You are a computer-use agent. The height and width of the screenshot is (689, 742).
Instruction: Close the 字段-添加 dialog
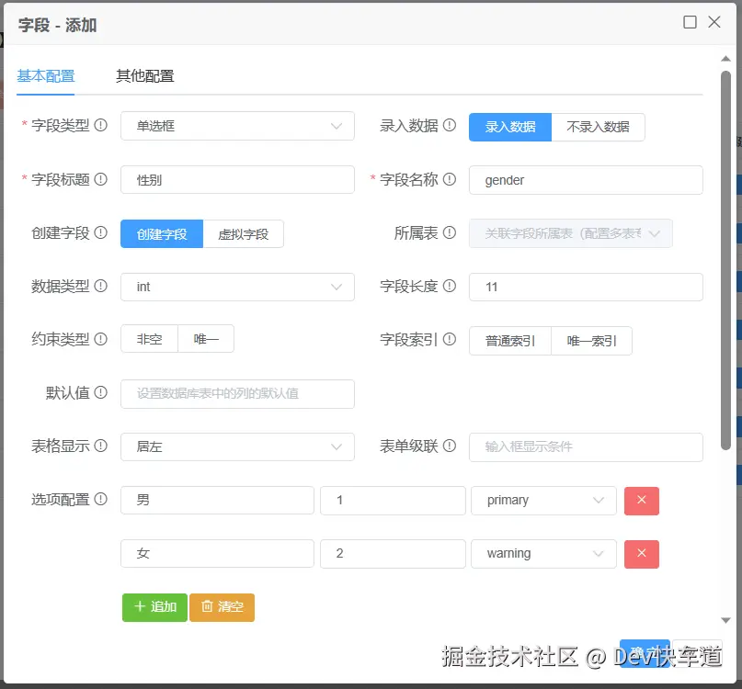tap(714, 22)
